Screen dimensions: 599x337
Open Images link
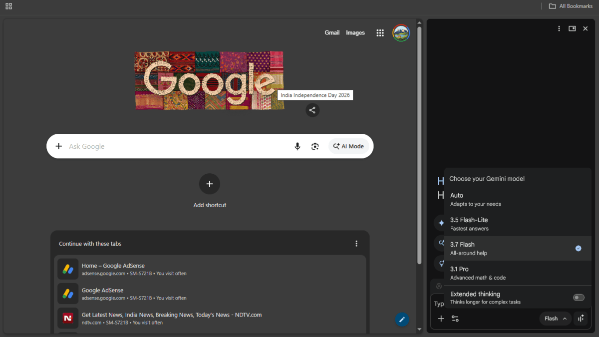(x=355, y=33)
